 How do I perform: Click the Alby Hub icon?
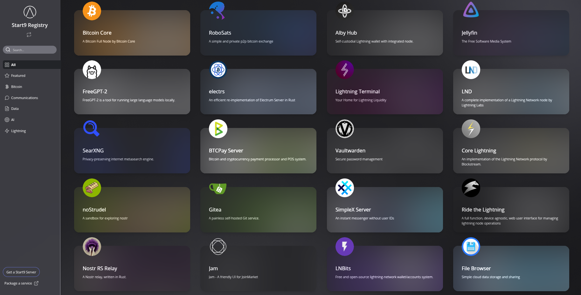[344, 10]
